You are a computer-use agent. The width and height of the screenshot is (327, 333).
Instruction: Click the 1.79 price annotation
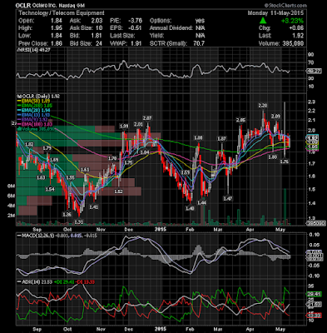click(x=47, y=148)
